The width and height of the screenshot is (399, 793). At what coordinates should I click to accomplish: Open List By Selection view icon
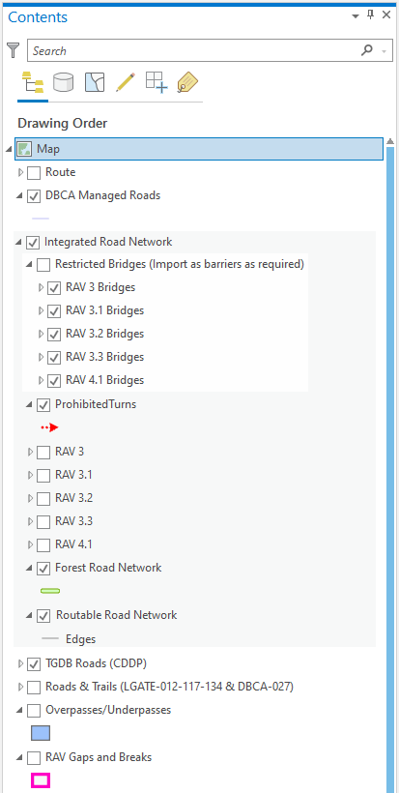[x=95, y=82]
